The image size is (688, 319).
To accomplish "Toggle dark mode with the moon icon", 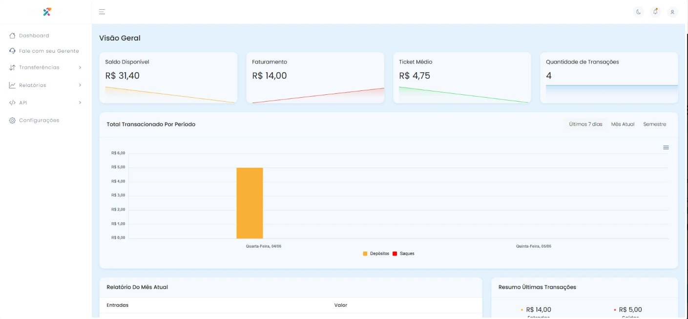I will 638,12.
